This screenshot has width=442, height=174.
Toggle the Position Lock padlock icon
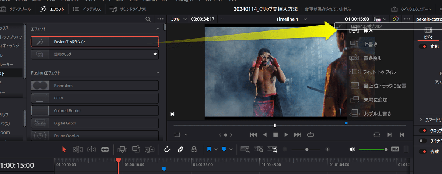click(x=194, y=149)
